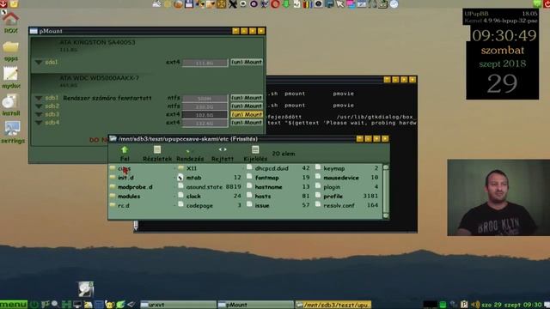Open the install desktop icon
Image resolution: width=550 pixels, height=309 pixels.
[10, 105]
